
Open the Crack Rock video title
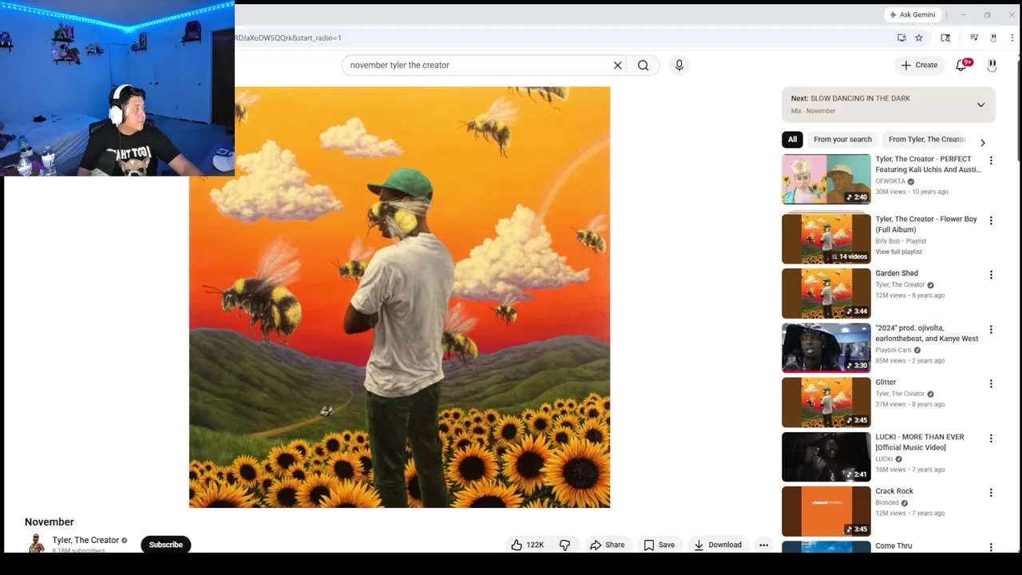(894, 491)
